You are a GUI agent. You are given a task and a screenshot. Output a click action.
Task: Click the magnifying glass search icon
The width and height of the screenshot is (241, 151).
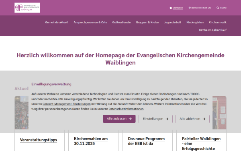click(x=218, y=8)
